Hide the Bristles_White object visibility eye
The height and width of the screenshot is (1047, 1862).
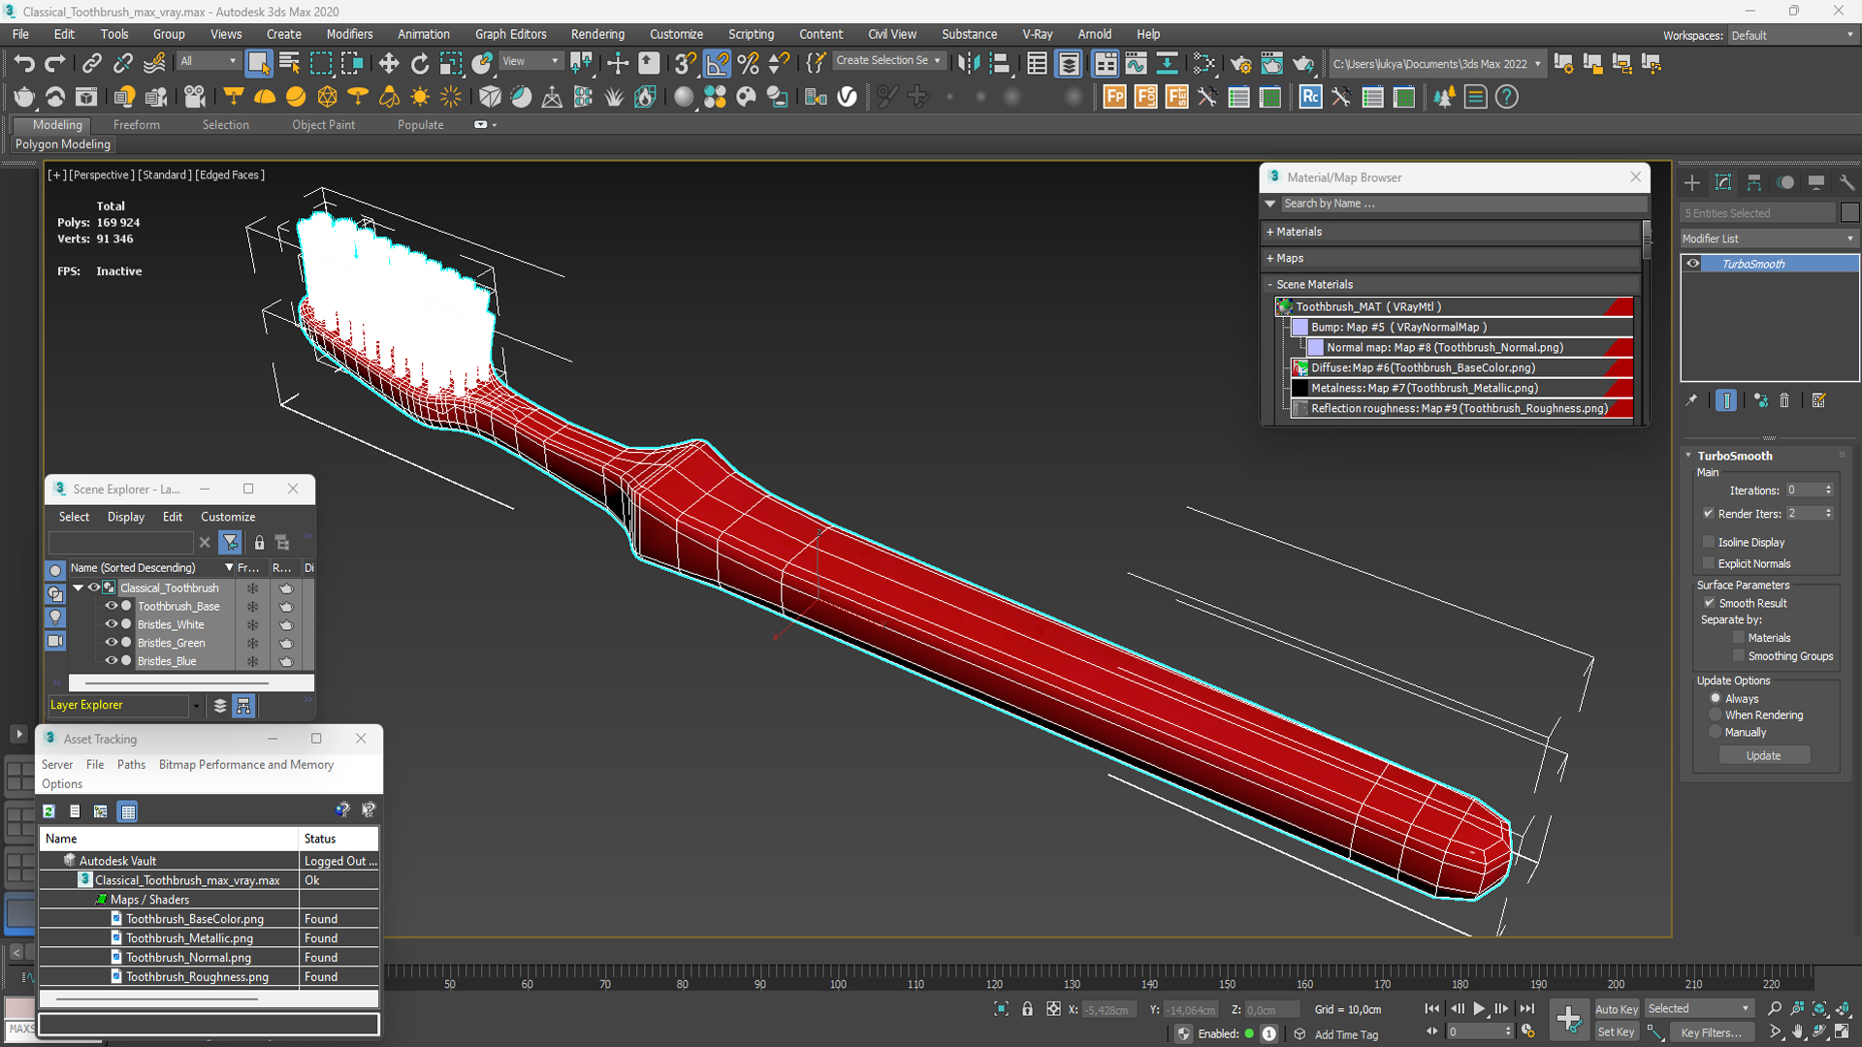112,624
